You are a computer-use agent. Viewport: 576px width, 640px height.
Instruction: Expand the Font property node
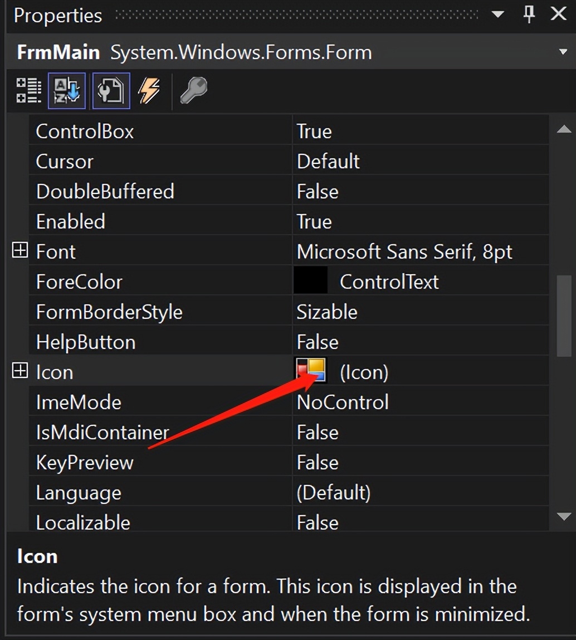(20, 251)
